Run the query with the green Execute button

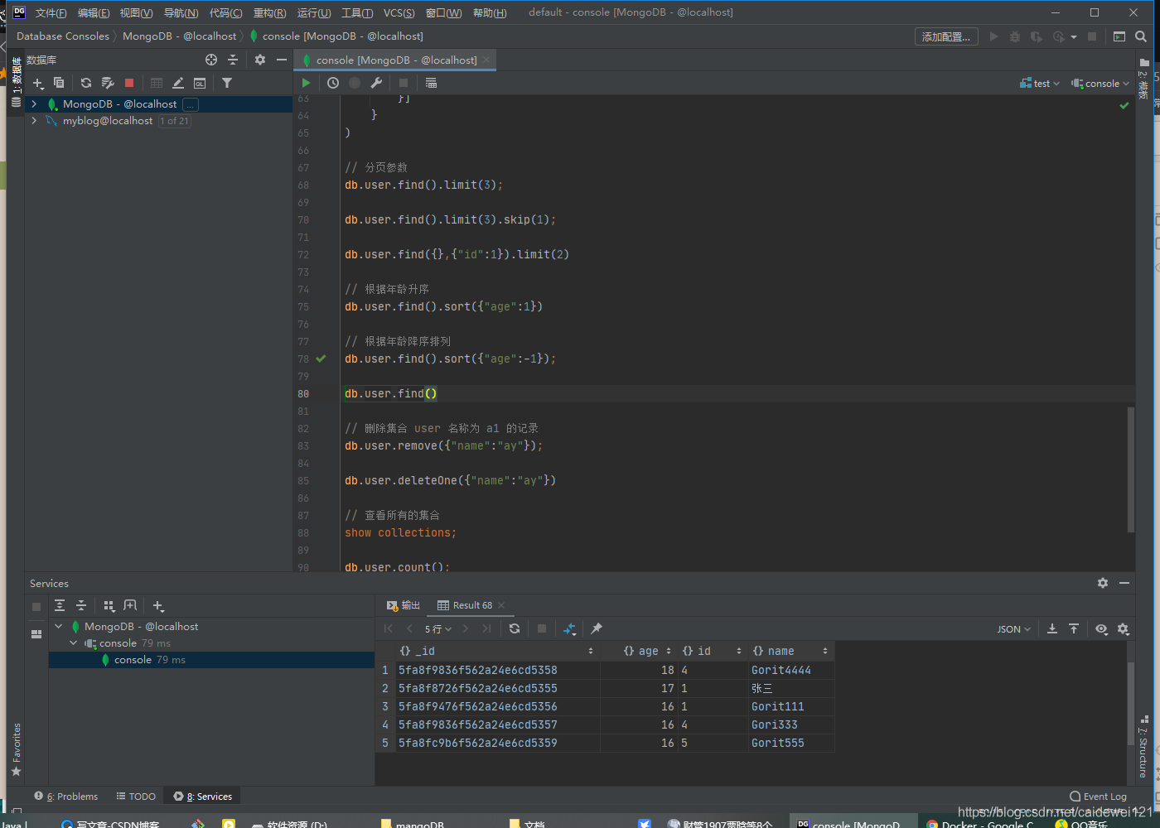click(306, 83)
